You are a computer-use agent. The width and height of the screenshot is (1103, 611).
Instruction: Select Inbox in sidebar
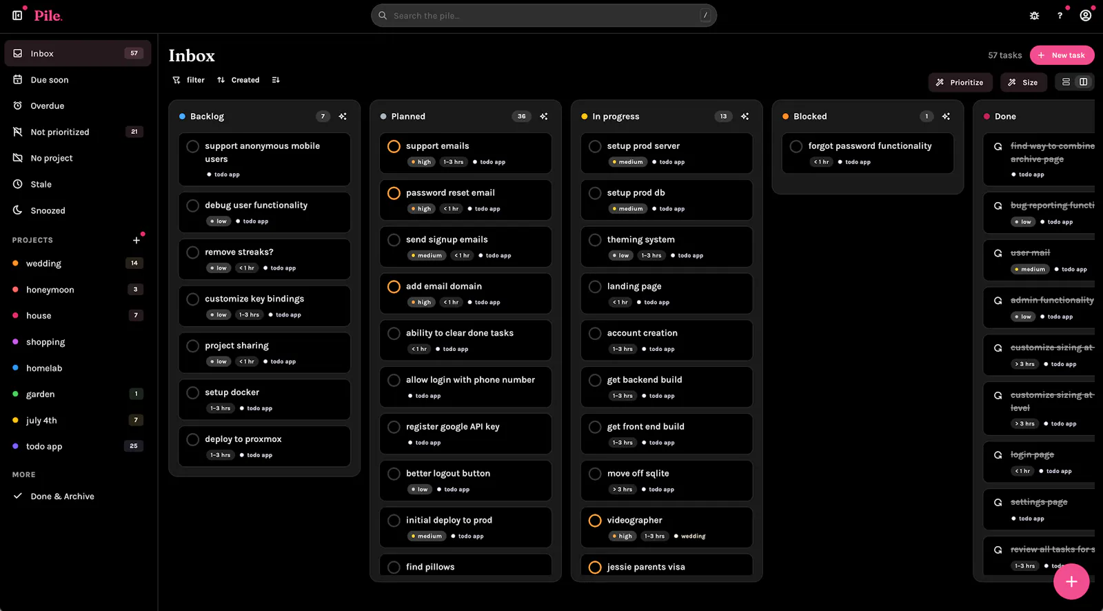78,53
